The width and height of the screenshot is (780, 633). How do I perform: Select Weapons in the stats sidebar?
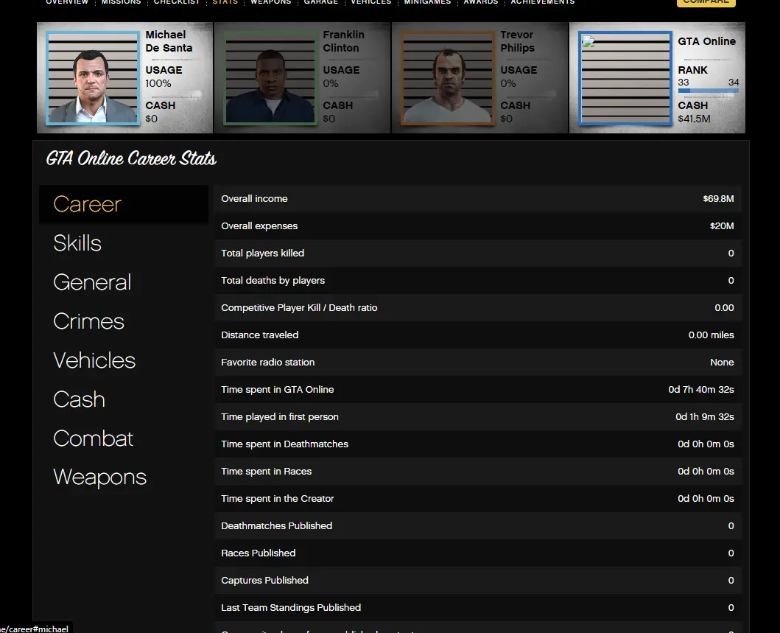[x=99, y=478]
